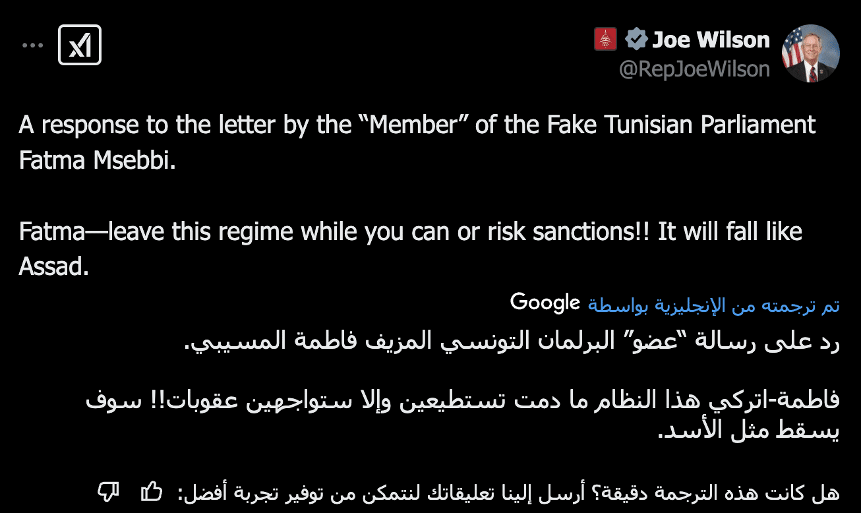The width and height of the screenshot is (861, 513).
Task: Click the first Arabic translated paragraph
Action: pyautogui.click(x=512, y=341)
